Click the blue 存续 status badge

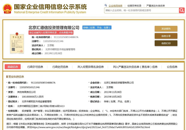point(97,28)
